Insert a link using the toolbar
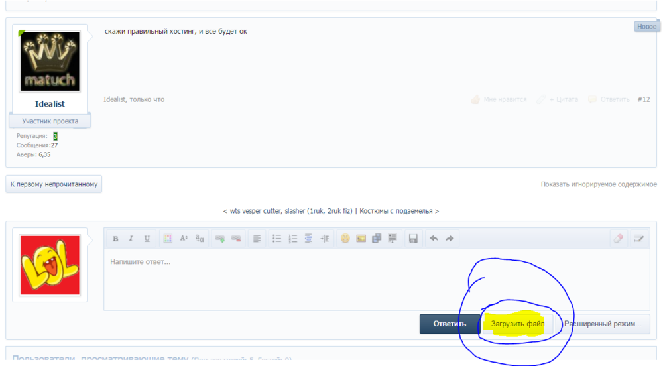This screenshot has height=366, width=663. tap(220, 239)
